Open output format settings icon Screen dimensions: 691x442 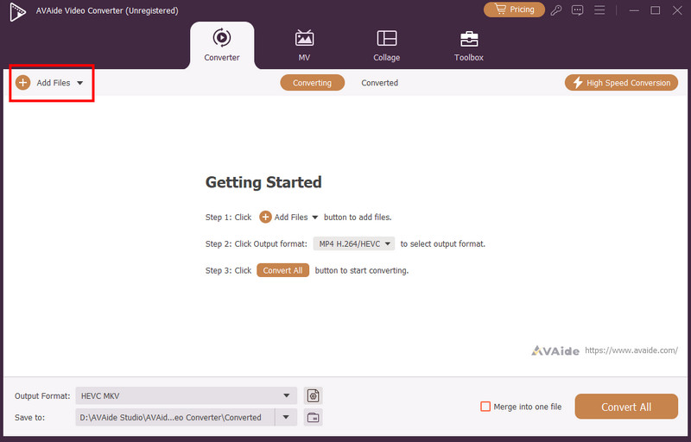(314, 395)
